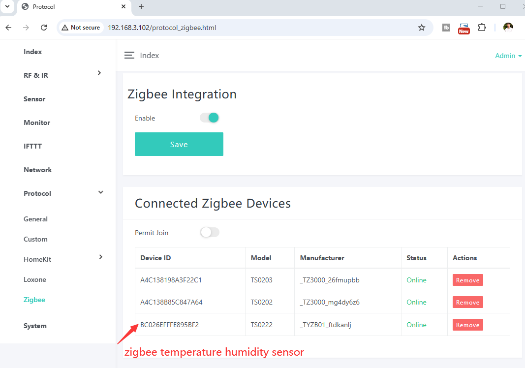The height and width of the screenshot is (368, 525).
Task: Click the Not secure warning icon
Action: point(65,28)
